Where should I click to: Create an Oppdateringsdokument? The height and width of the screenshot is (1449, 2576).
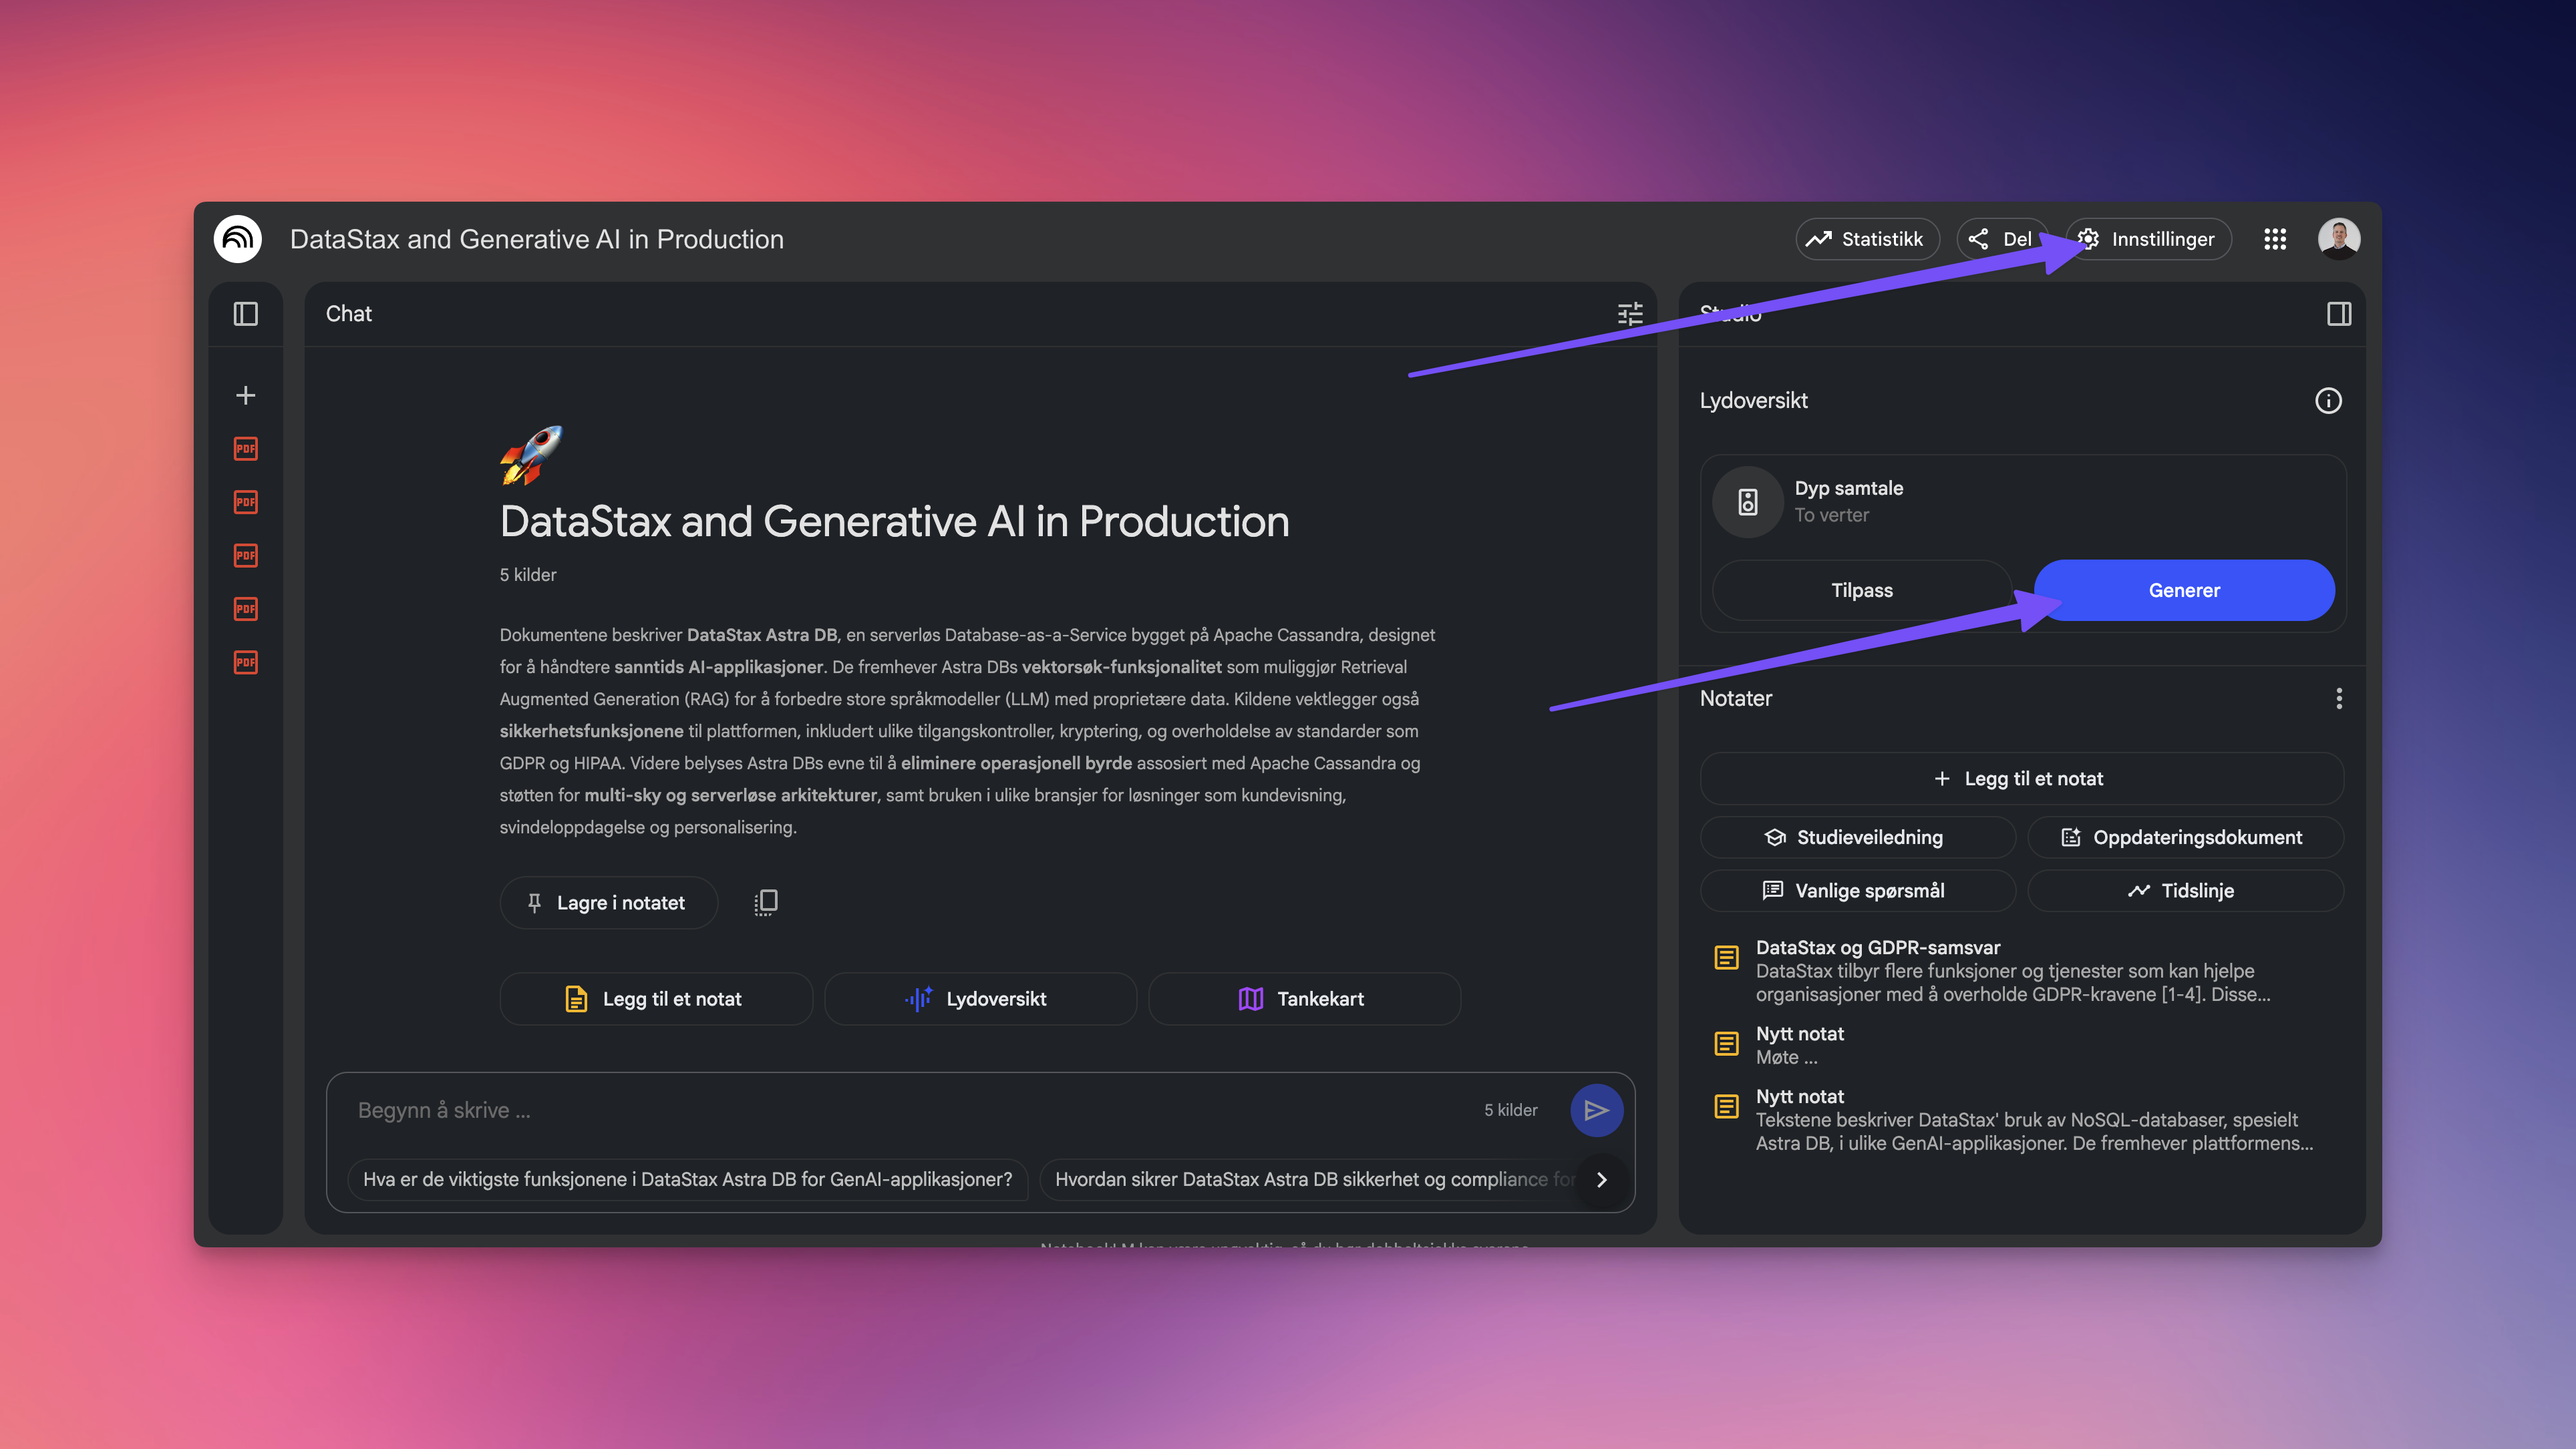pyautogui.click(x=2185, y=837)
